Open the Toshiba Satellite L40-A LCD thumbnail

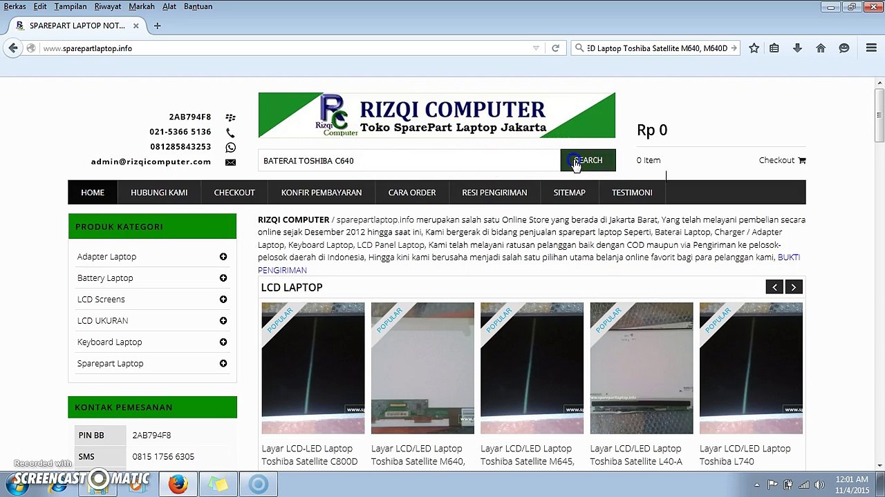coord(642,368)
